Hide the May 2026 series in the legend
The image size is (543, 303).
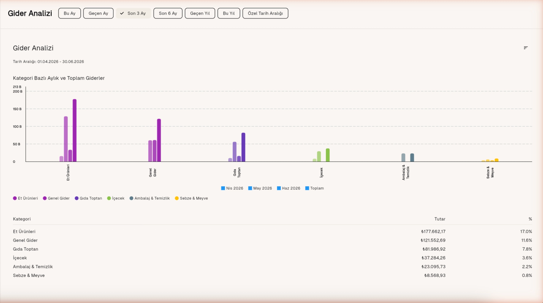click(260, 188)
